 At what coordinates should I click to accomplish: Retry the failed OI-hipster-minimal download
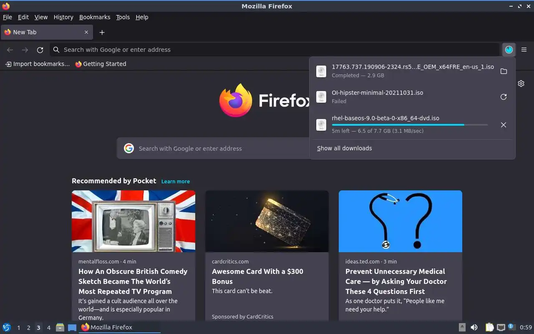point(504,97)
